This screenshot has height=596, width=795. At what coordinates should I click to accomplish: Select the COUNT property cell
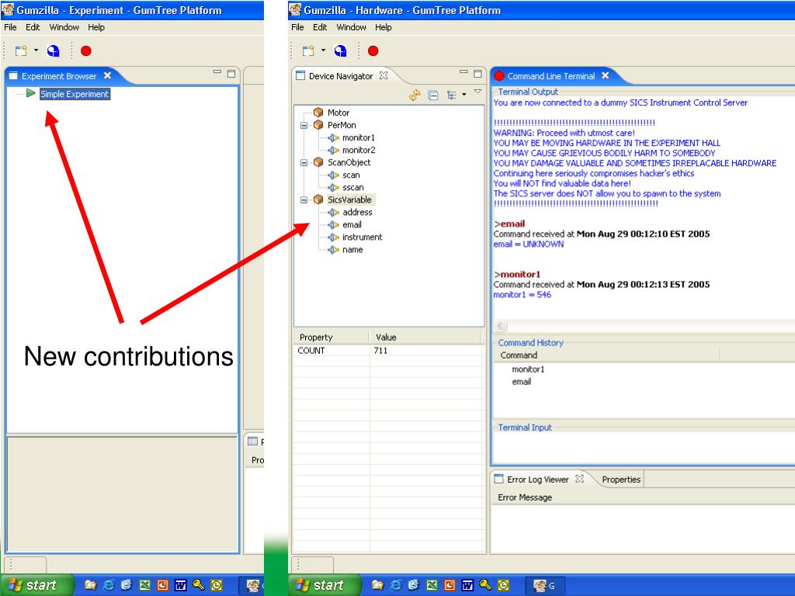[x=332, y=351]
